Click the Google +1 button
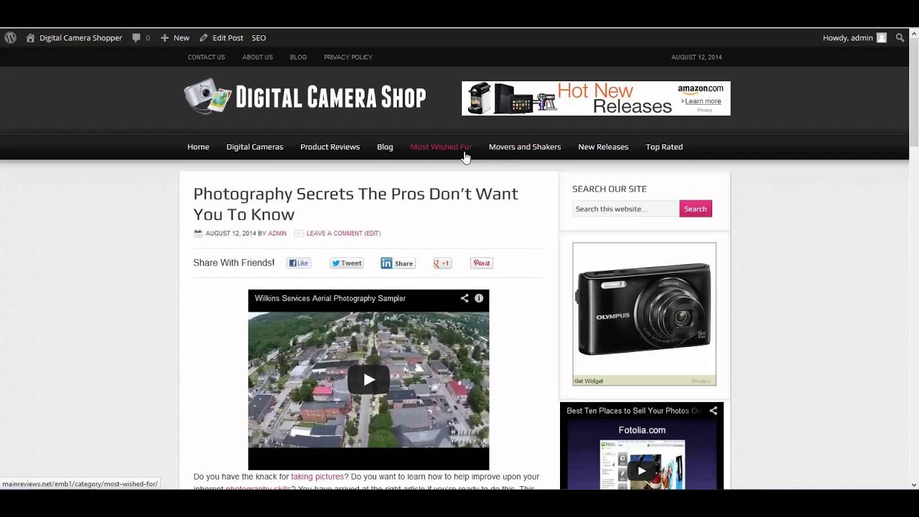Screen dimensions: 919x517 tap(442, 264)
